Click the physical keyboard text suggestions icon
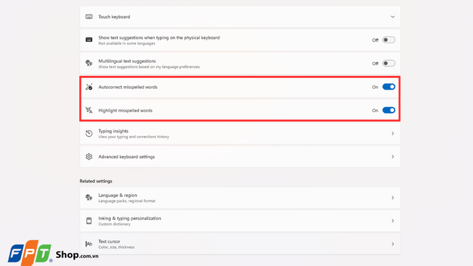 89,40
